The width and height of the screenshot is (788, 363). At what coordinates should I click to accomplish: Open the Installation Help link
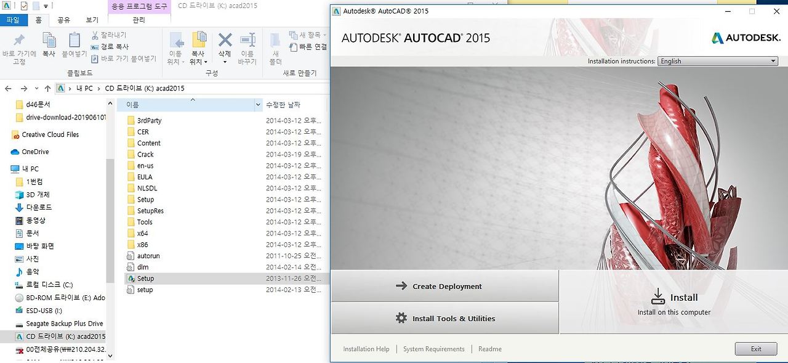coord(366,349)
